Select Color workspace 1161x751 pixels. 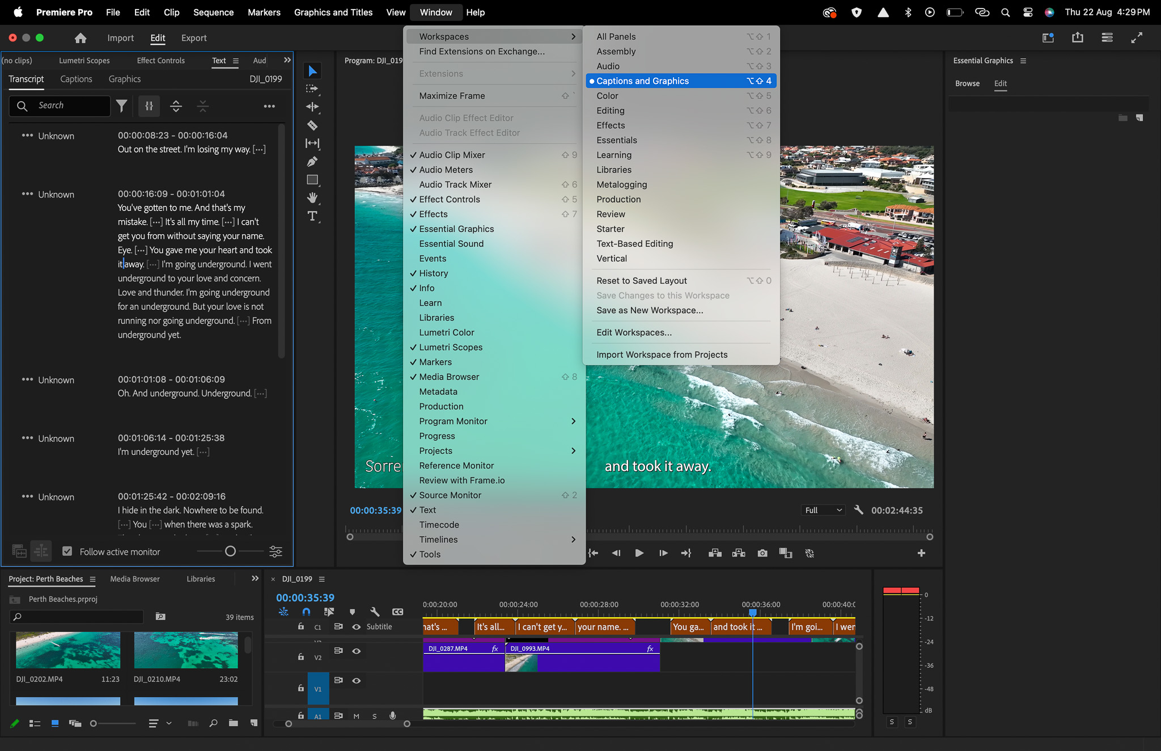681,96
